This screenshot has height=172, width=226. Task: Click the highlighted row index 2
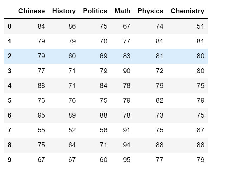(x=9, y=56)
